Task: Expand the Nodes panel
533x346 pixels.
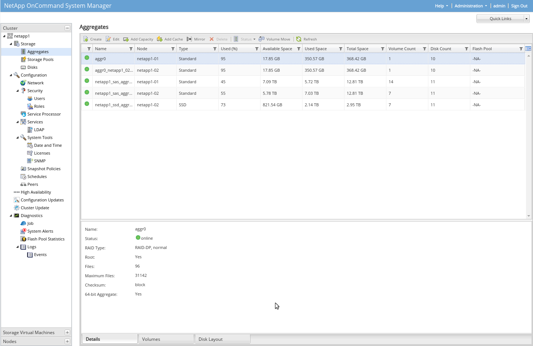Action: pyautogui.click(x=67, y=342)
